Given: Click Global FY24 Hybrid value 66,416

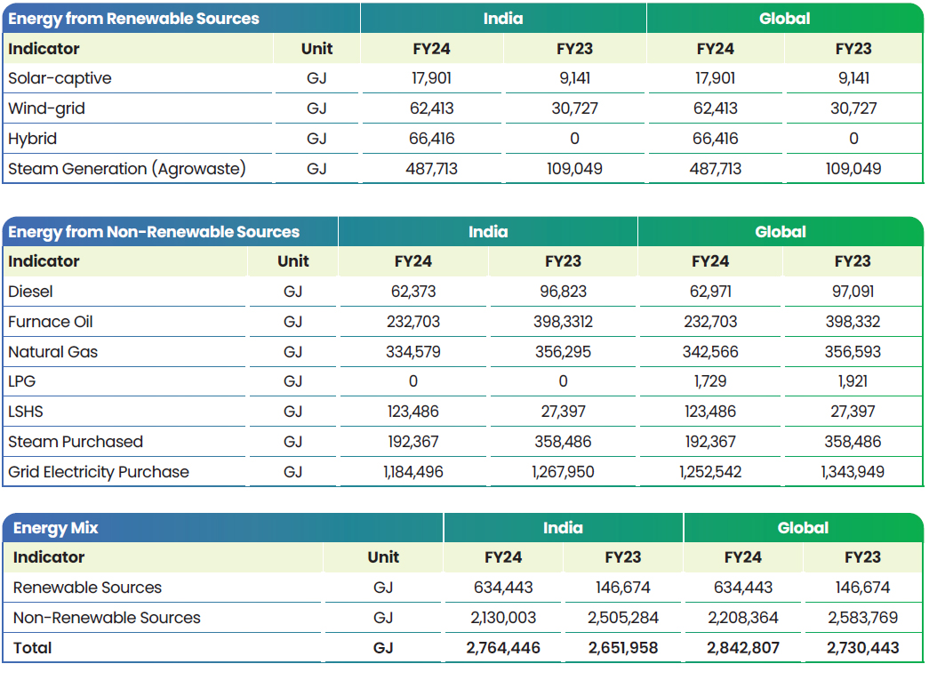Looking at the screenshot, I should click(715, 139).
